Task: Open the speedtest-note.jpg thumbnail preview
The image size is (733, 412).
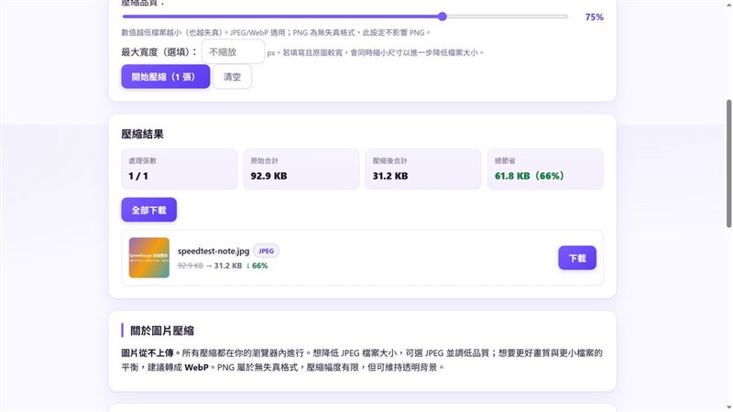Action: (149, 258)
